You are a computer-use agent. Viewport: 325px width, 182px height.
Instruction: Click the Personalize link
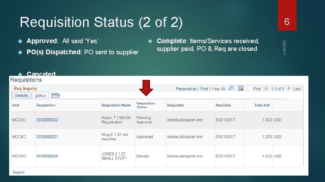click(186, 89)
